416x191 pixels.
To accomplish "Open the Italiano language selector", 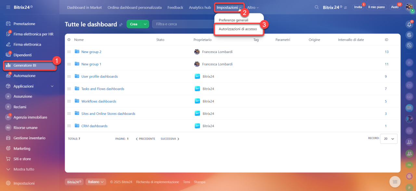I will 96,182.
